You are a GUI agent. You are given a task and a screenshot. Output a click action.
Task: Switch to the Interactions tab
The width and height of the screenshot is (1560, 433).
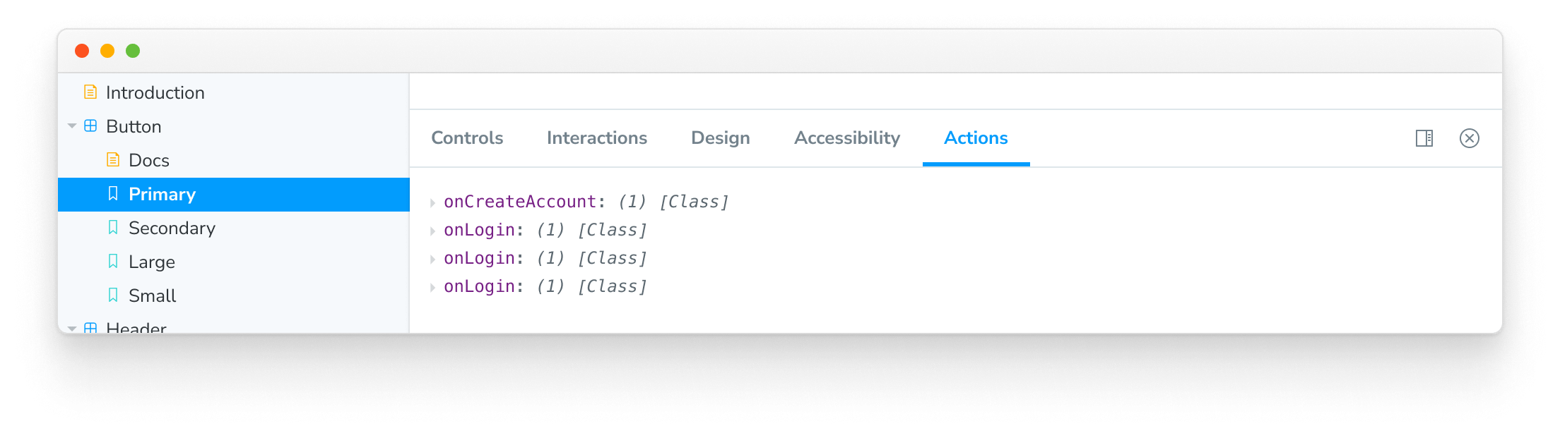[x=597, y=138]
